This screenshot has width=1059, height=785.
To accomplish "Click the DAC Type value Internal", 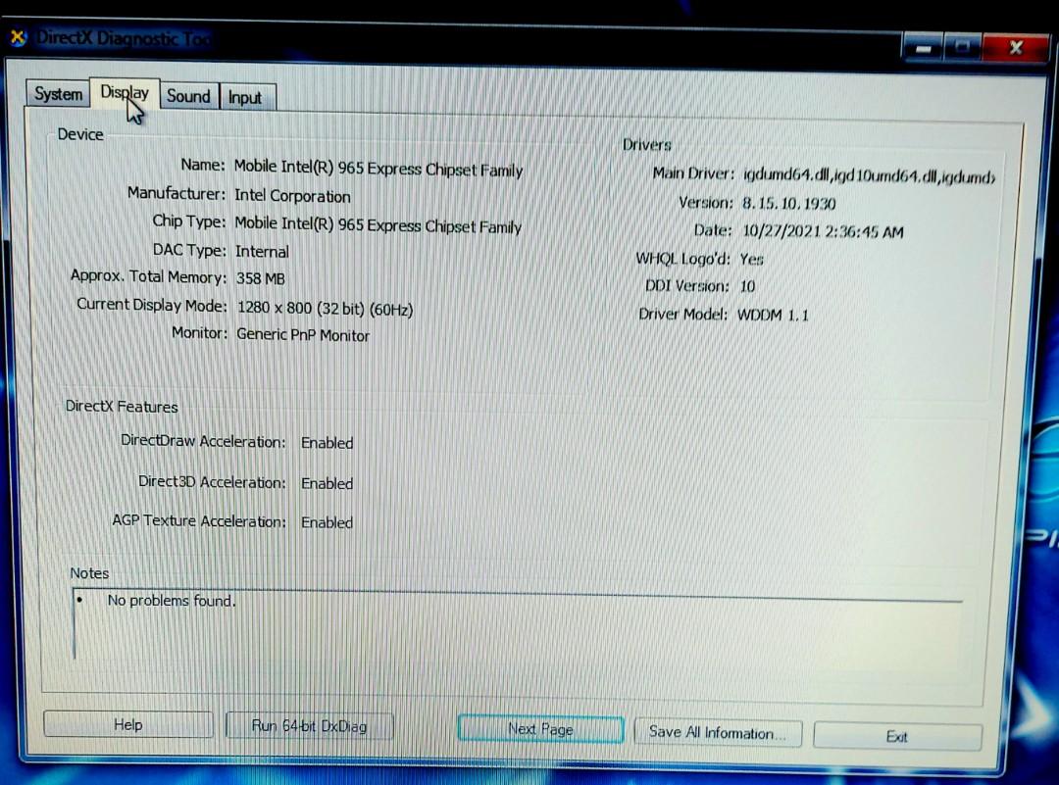I will coord(262,251).
